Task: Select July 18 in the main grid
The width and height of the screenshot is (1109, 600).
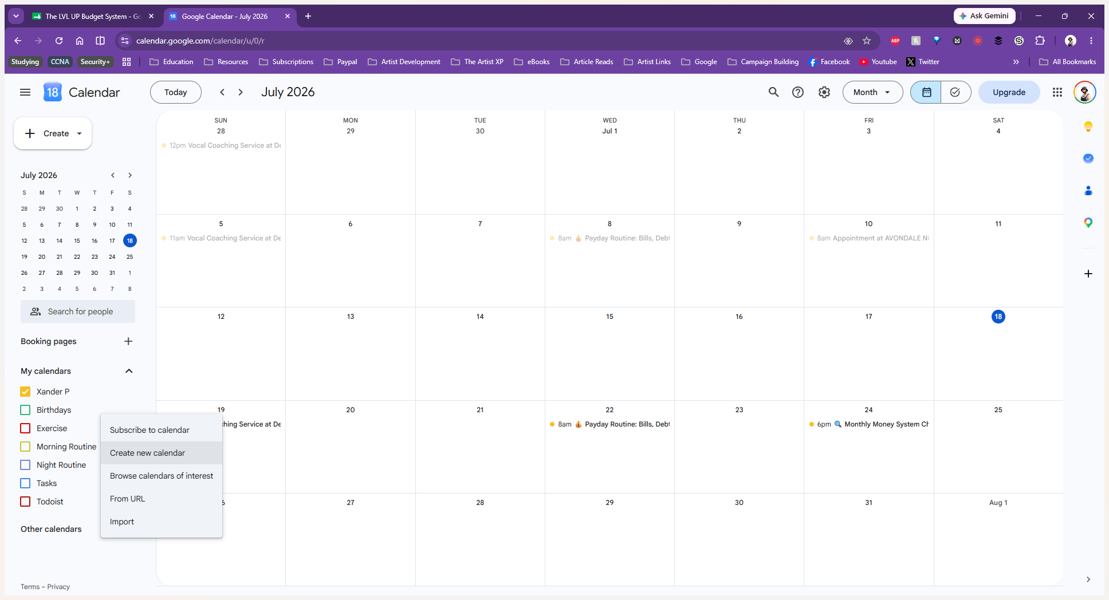Action: point(998,317)
